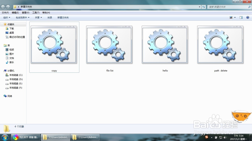Switch to first C:\Users\Admini... taskbar window

(x=55, y=137)
